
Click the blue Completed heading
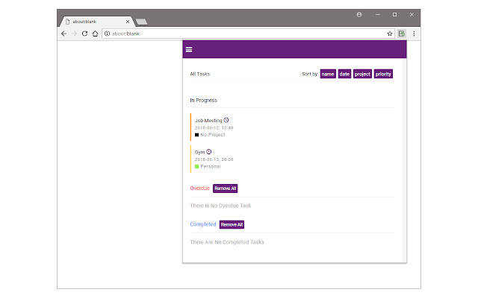point(203,224)
